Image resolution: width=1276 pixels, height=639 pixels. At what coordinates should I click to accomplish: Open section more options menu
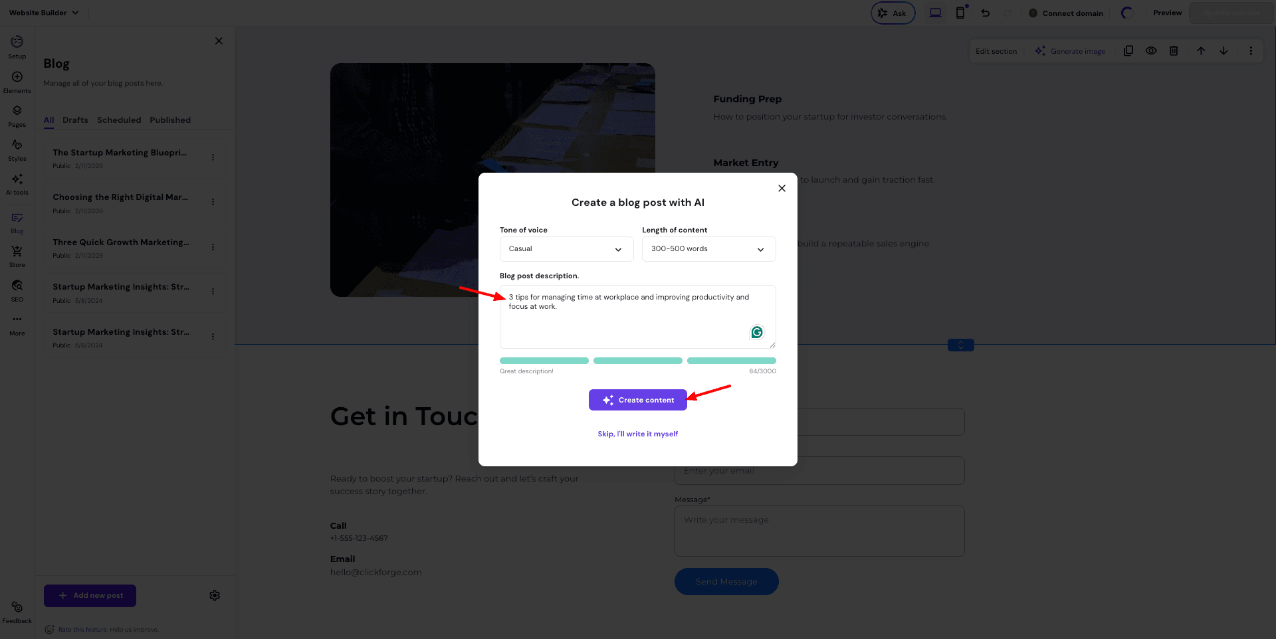coord(1251,50)
